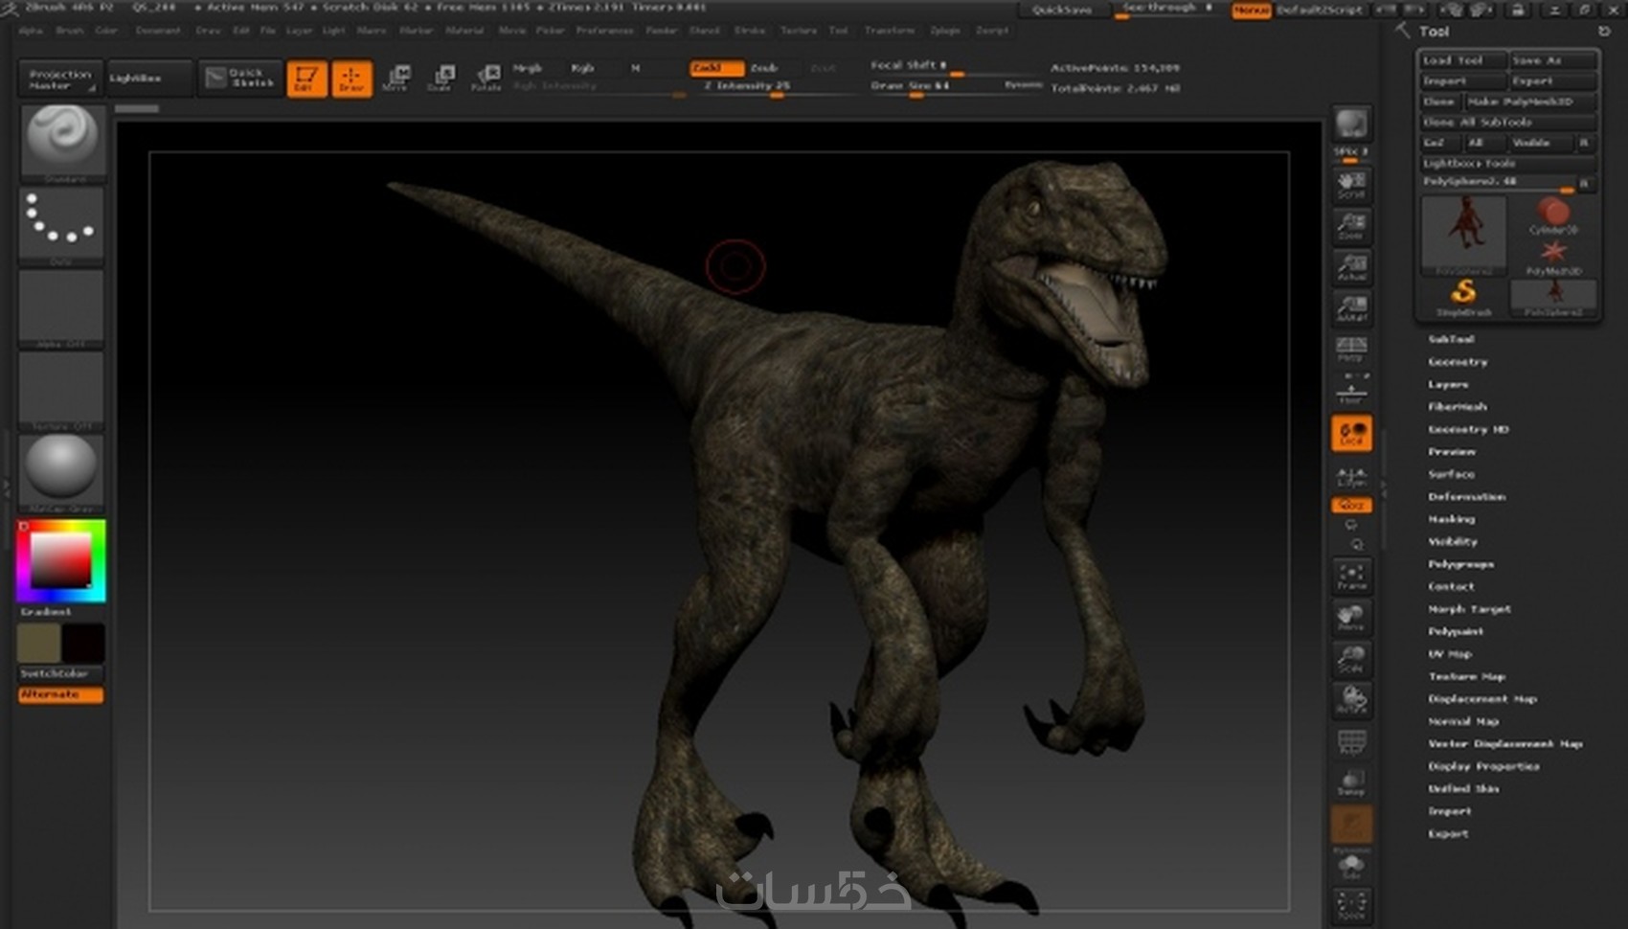Toggle the Local symmetry button in side shelf

point(1351,433)
